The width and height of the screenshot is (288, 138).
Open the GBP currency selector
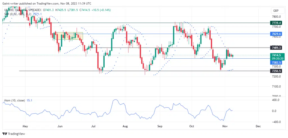click(275, 11)
